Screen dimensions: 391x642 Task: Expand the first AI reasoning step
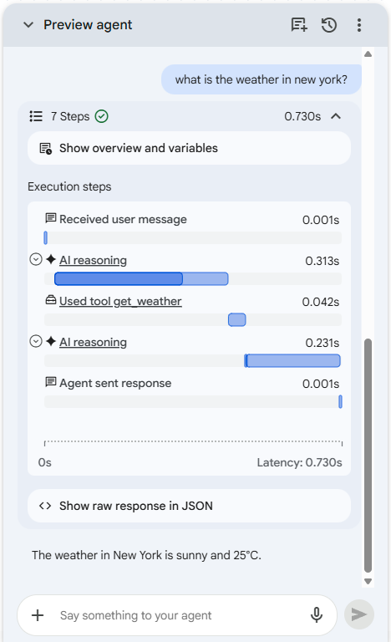click(x=36, y=259)
